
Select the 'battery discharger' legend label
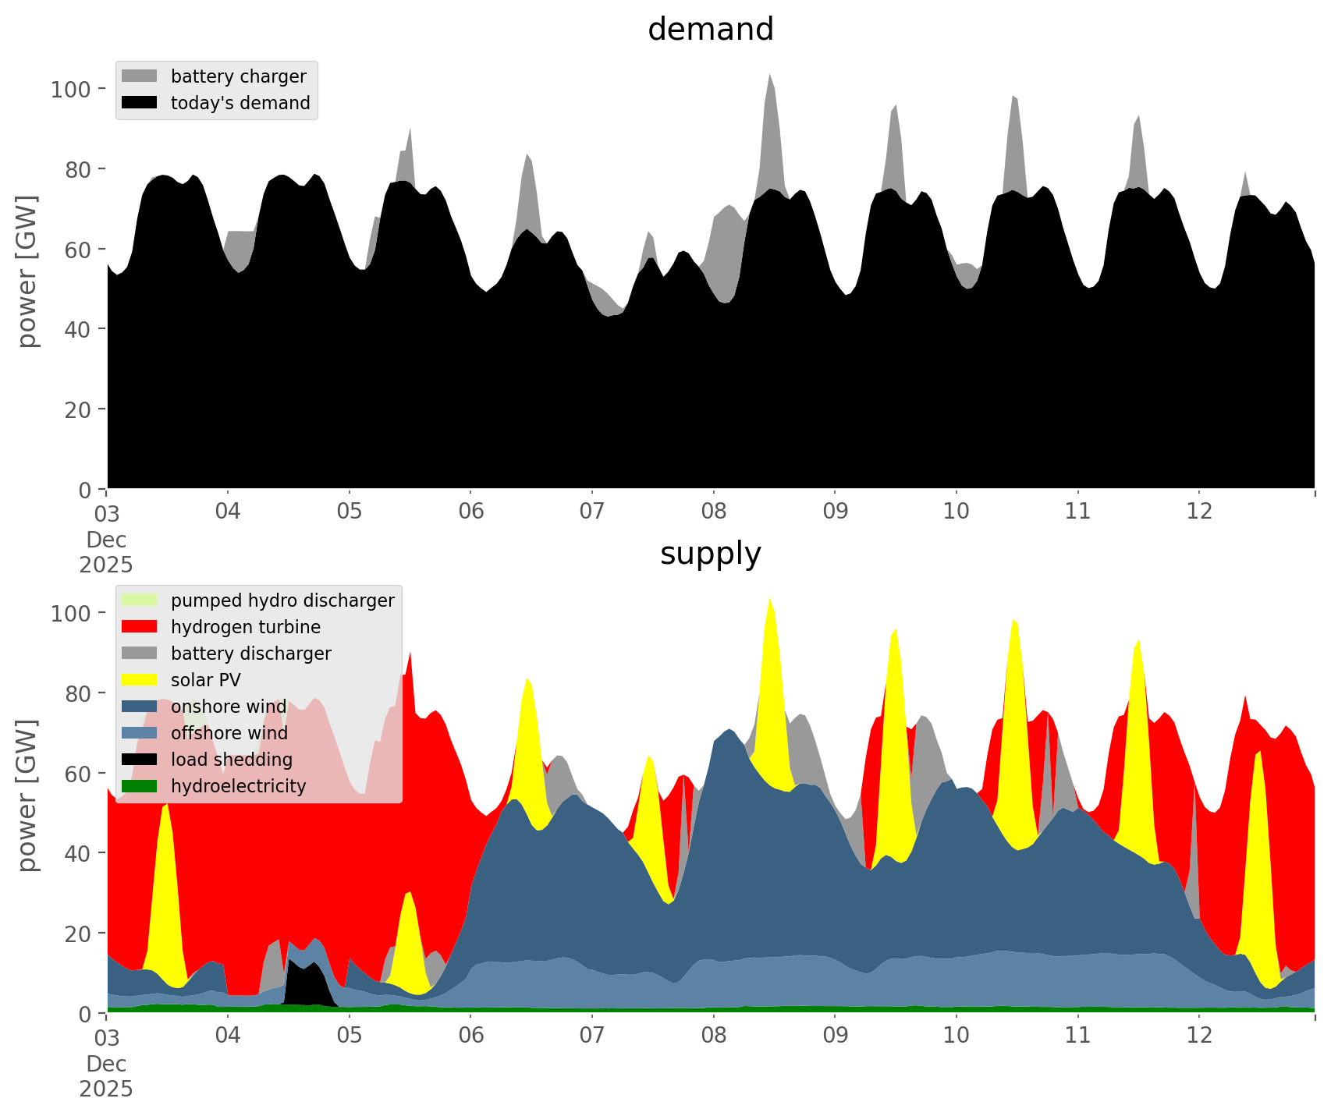click(250, 654)
